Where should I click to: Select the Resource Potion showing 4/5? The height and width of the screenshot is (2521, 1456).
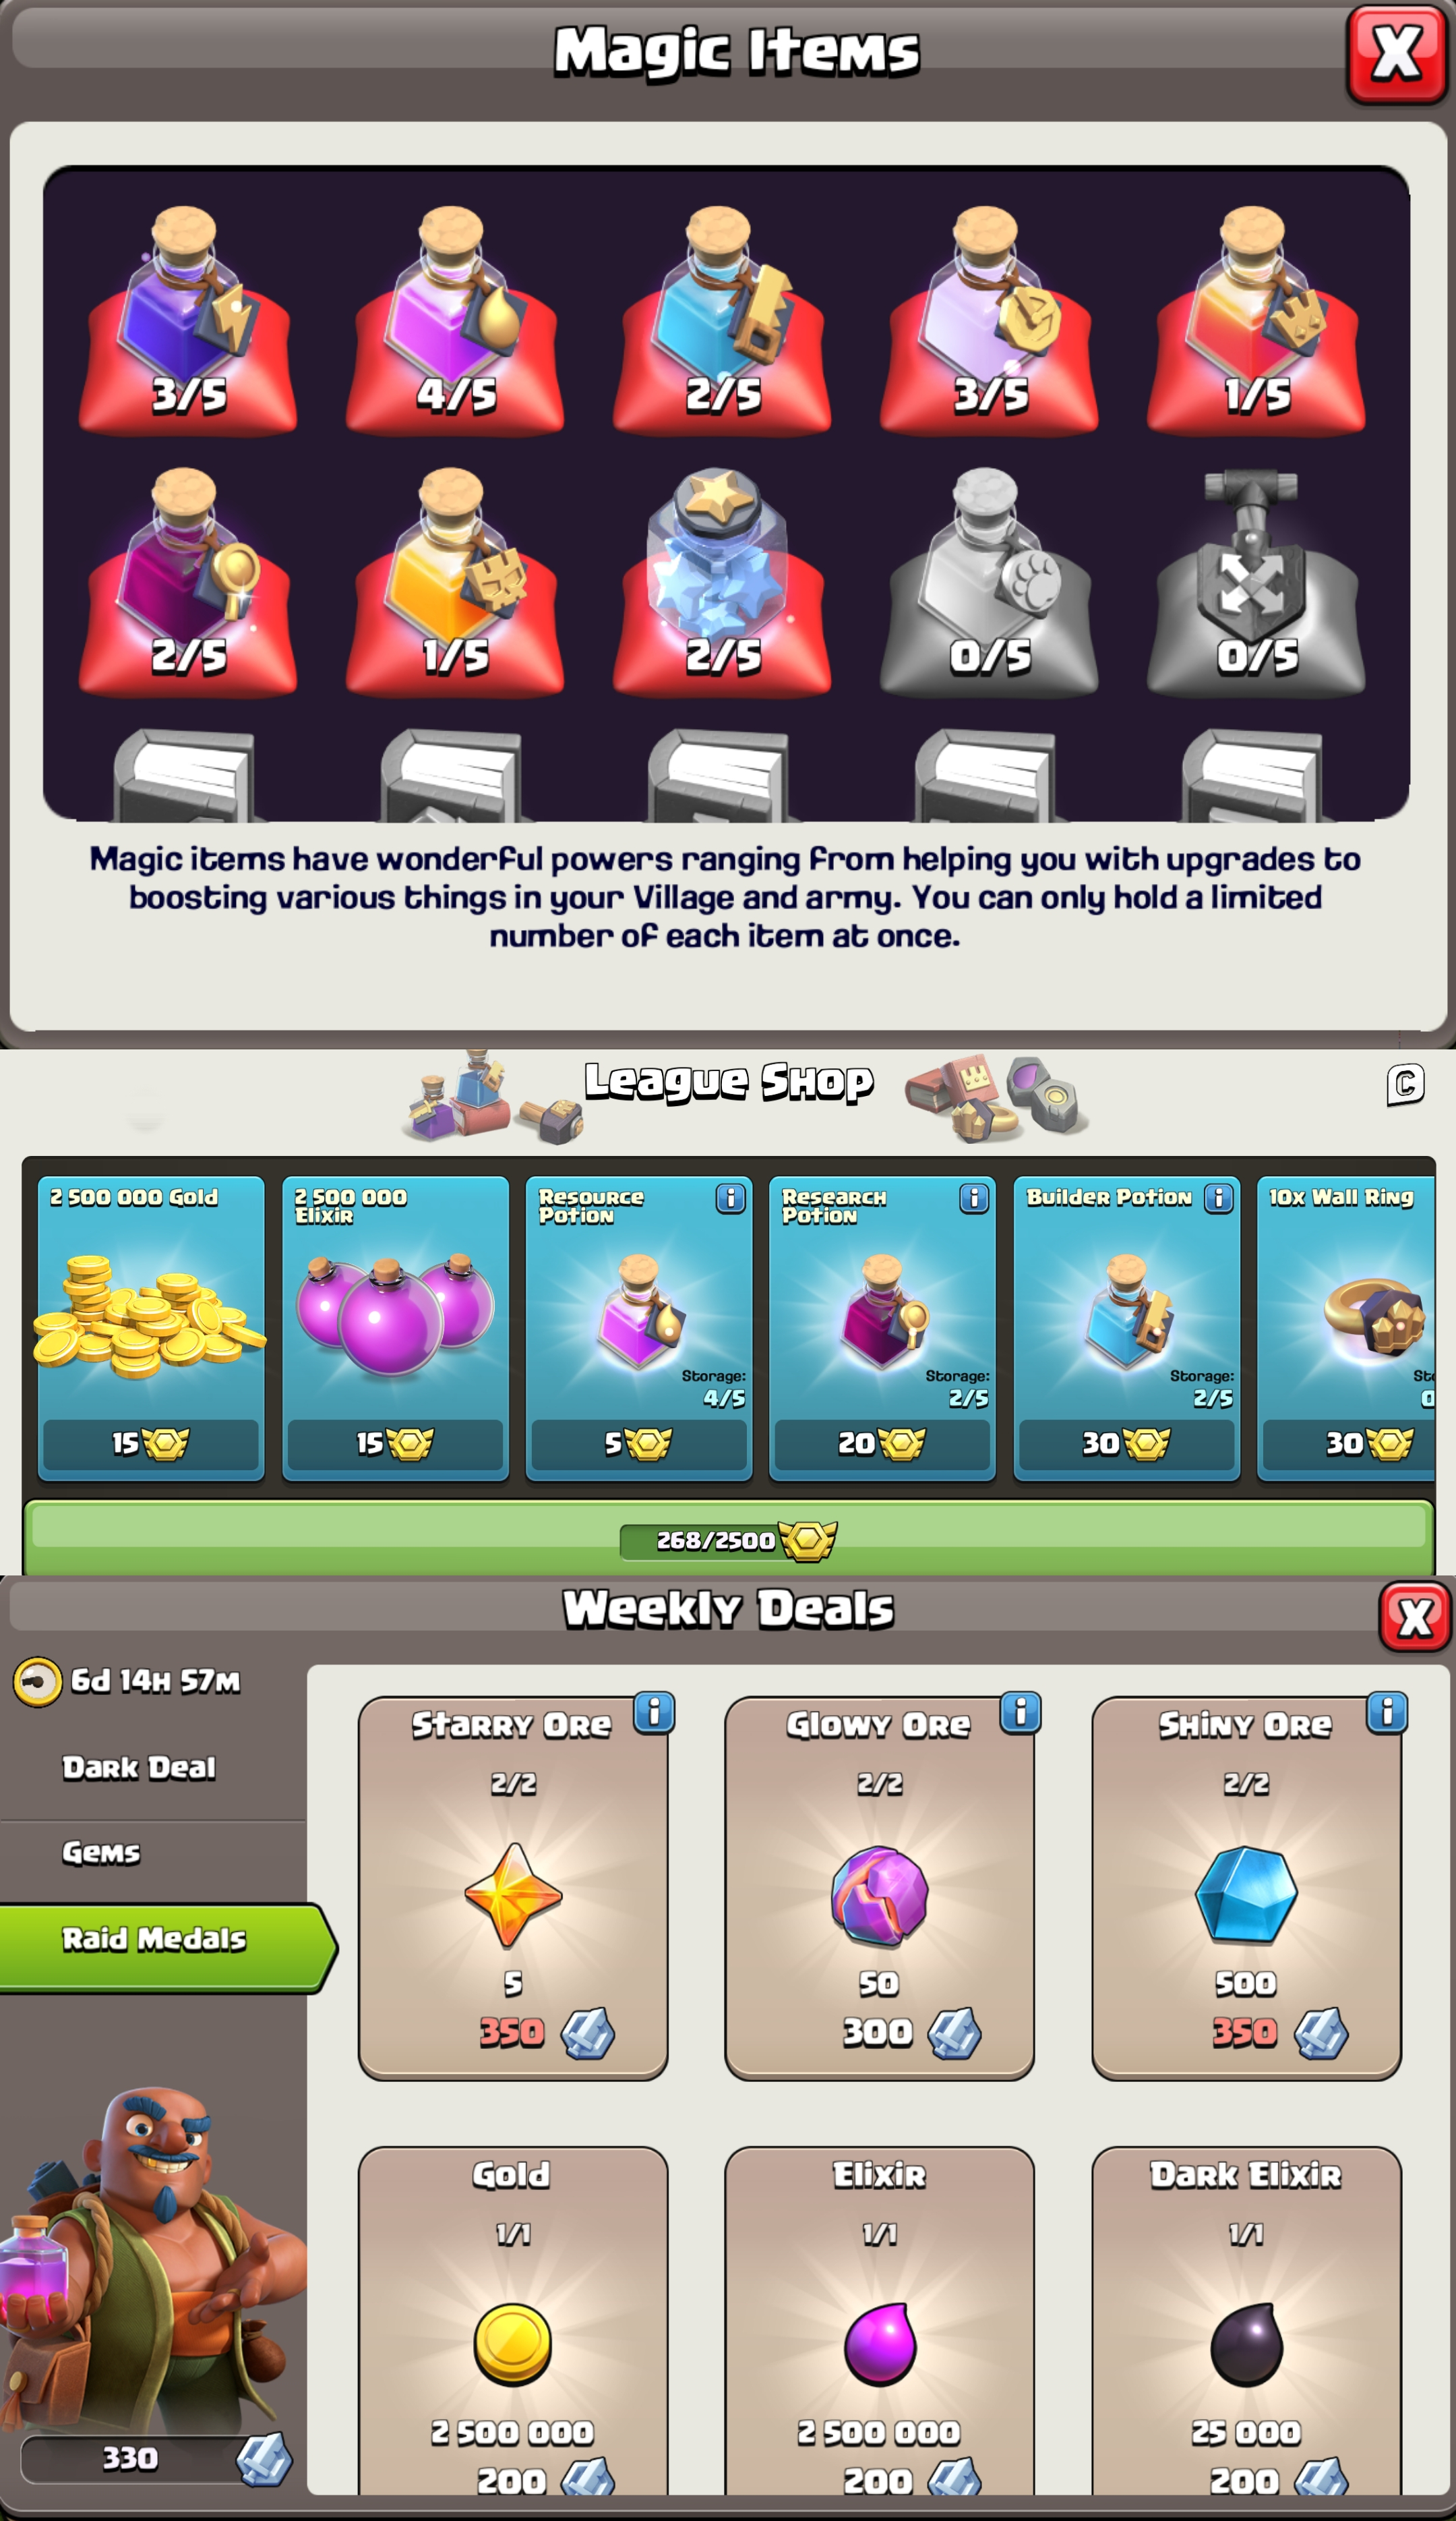coord(455,318)
